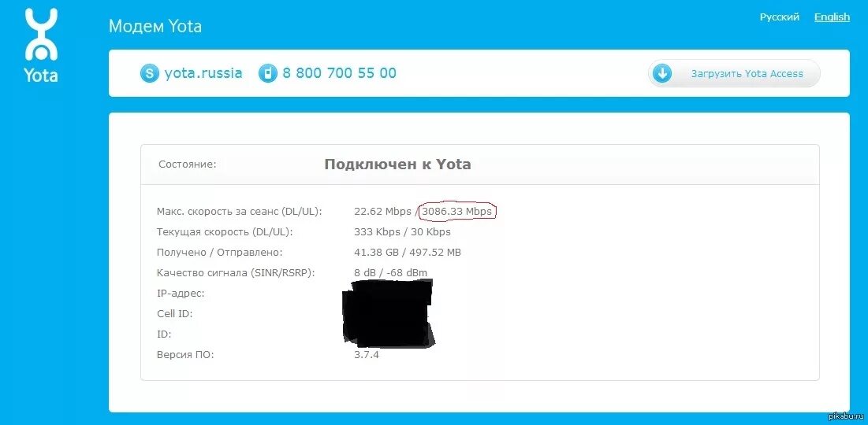Image resolution: width=868 pixels, height=425 pixels.
Task: Click the Модем Yota page heading
Action: 155,26
